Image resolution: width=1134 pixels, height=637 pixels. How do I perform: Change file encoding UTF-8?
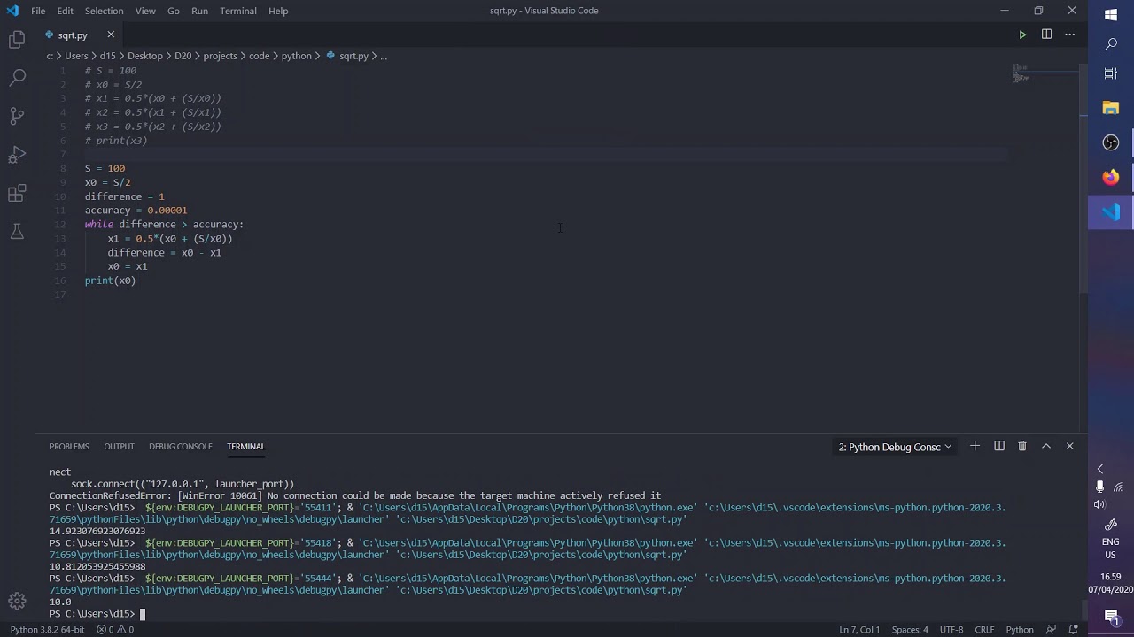pos(951,630)
